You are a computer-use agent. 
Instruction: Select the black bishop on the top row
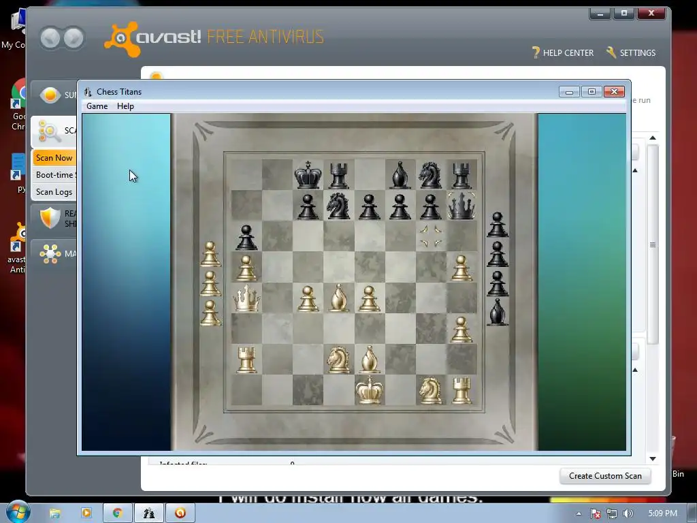click(x=400, y=175)
